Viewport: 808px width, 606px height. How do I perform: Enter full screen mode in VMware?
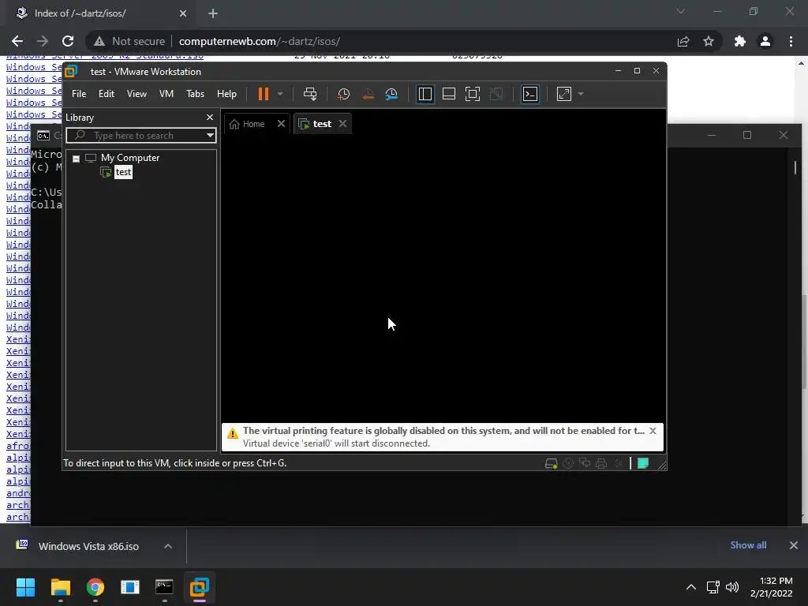pyautogui.click(x=473, y=94)
